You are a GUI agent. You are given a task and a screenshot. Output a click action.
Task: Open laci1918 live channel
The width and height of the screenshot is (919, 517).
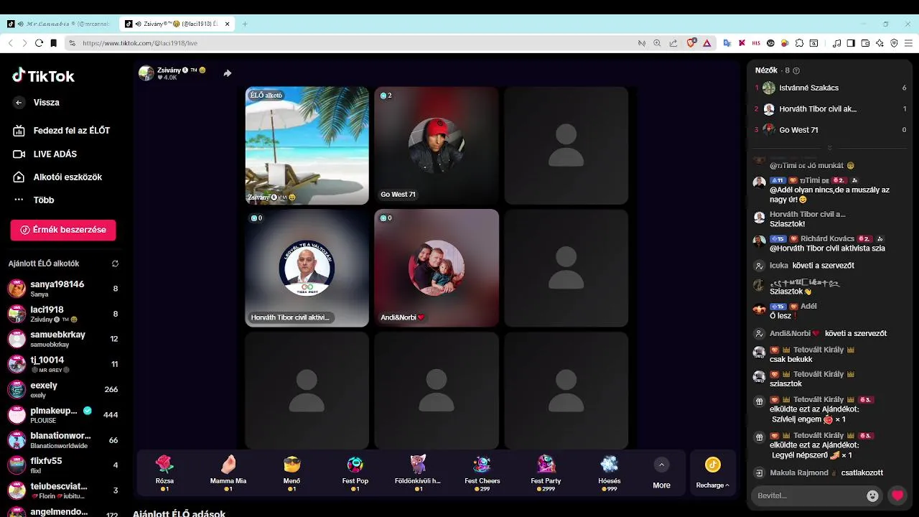(x=63, y=314)
